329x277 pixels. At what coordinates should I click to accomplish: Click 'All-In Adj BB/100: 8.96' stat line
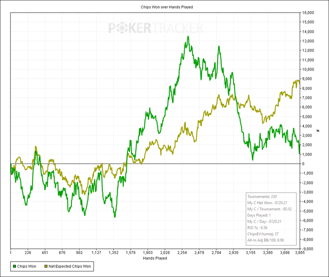click(266, 240)
